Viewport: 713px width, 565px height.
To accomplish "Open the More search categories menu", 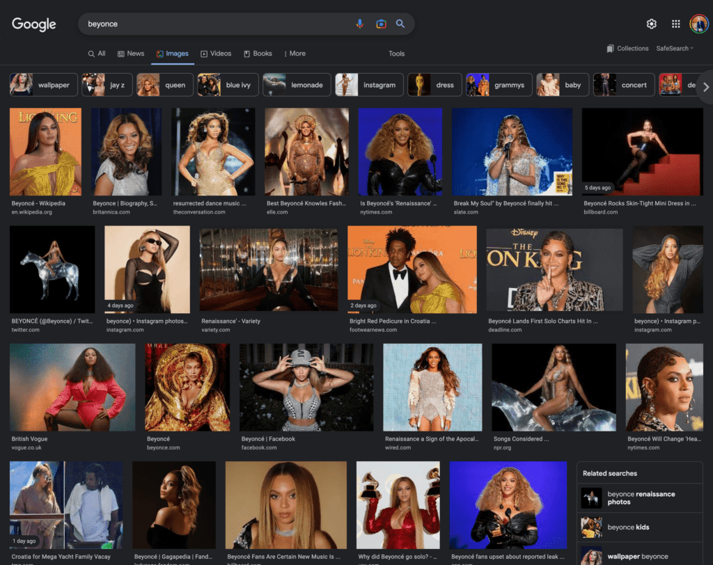I will pyautogui.click(x=295, y=54).
